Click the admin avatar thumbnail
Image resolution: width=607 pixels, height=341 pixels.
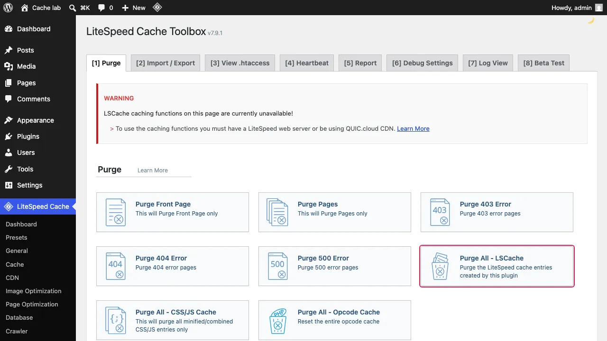(599, 8)
